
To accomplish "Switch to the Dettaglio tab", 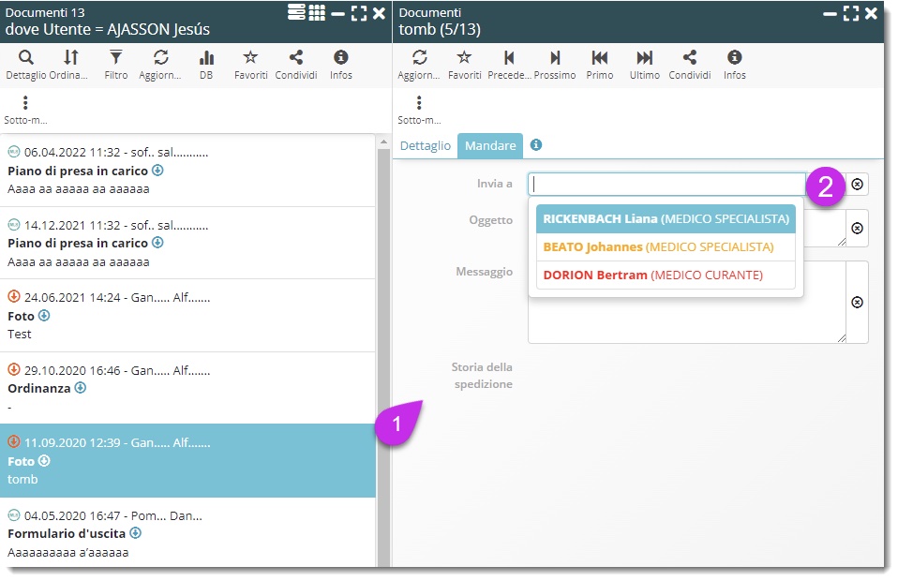I will [426, 146].
